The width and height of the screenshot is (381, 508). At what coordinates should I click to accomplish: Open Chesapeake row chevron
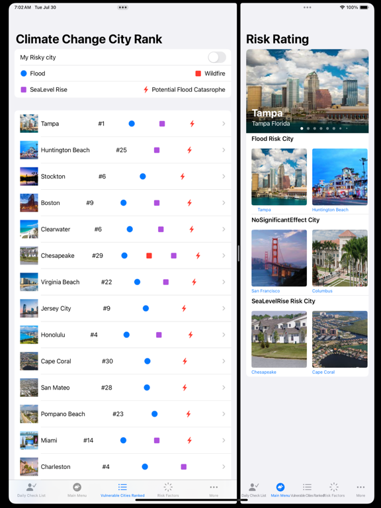tap(224, 255)
